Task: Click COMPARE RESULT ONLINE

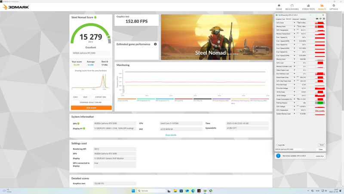Action: [x=91, y=102]
